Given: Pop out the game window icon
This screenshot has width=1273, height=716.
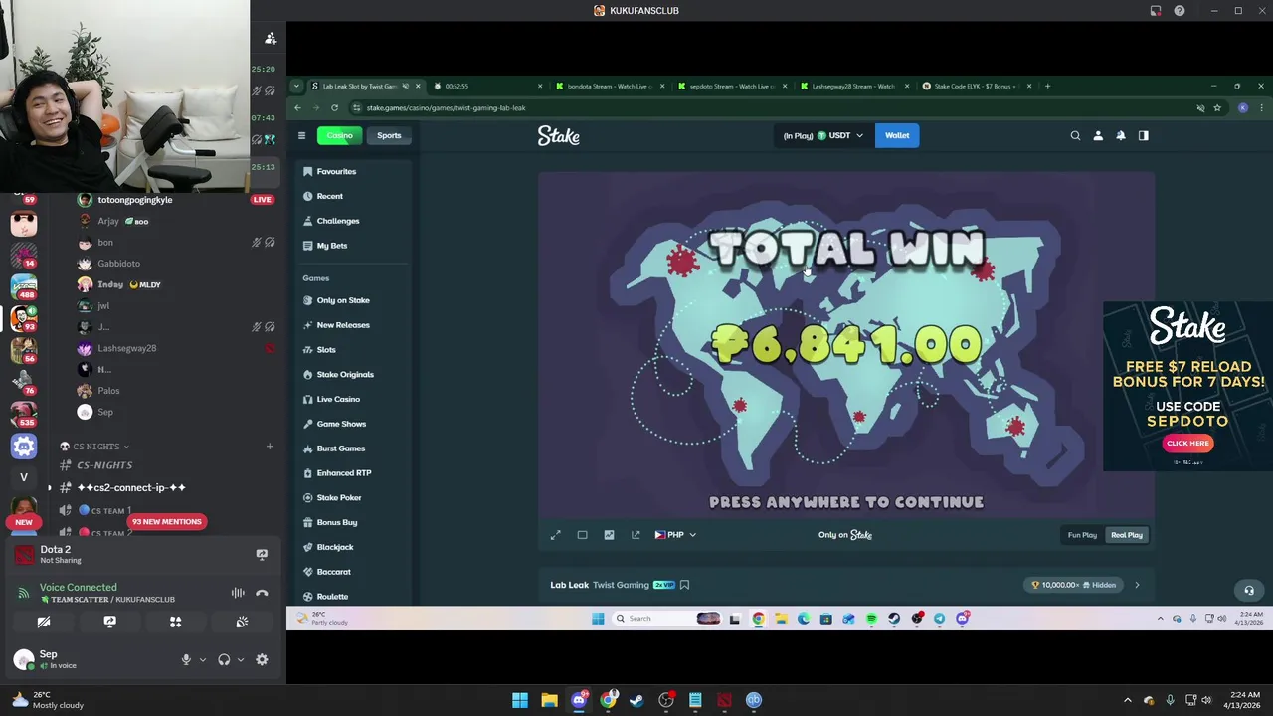Looking at the screenshot, I should point(636,535).
